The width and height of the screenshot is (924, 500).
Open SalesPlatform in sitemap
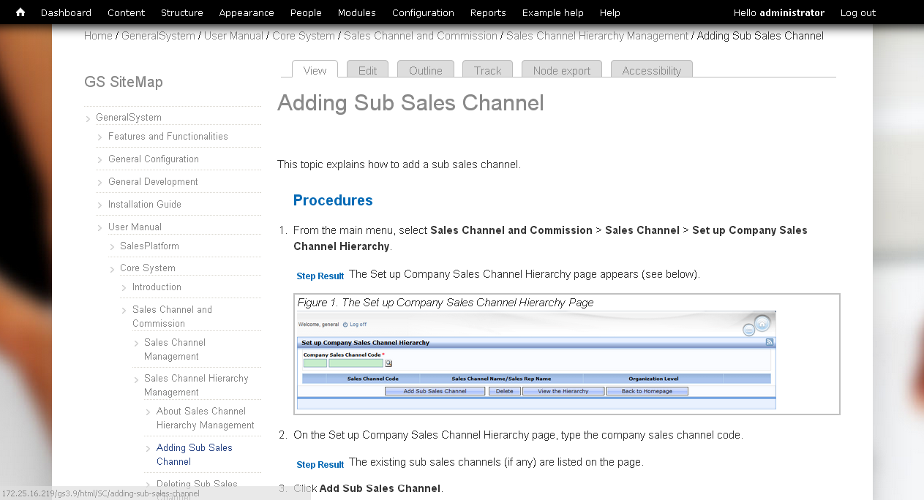click(149, 246)
